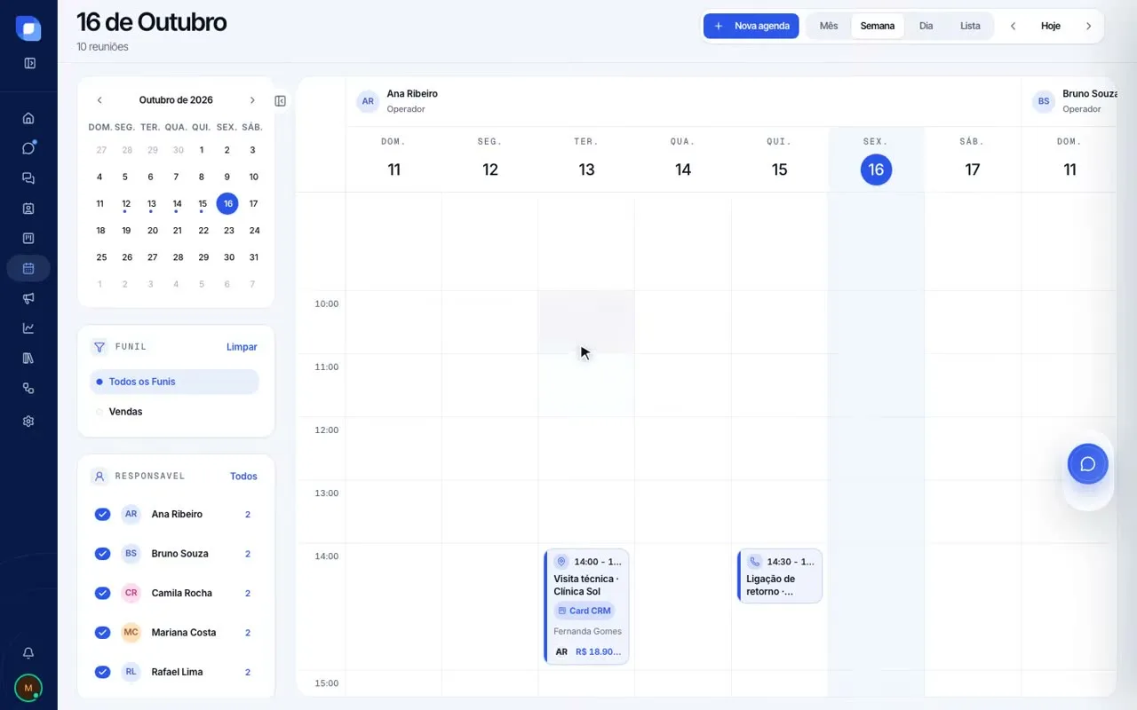Screen dimensions: 1137x710
Task: Click the Nova agenda button
Action: (x=751, y=26)
